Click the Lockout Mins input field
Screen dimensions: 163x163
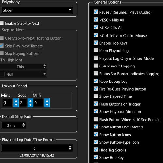tap(7, 103)
